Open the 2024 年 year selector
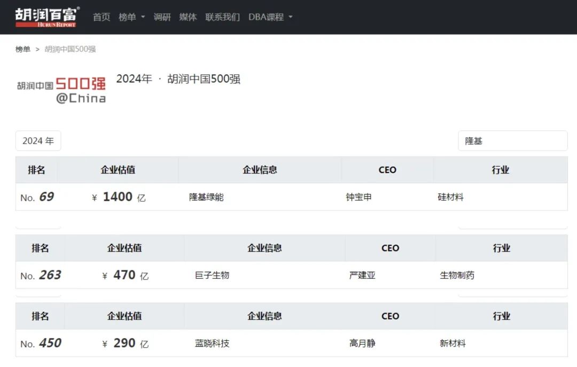This screenshot has width=577, height=367. click(x=38, y=141)
